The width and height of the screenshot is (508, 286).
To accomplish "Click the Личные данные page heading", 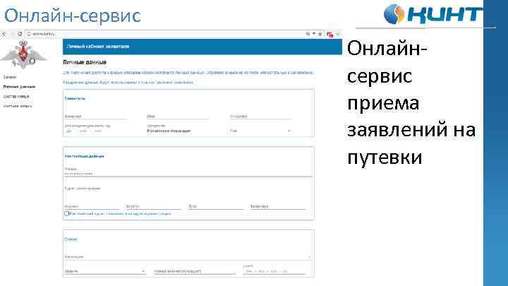I will (x=85, y=62).
